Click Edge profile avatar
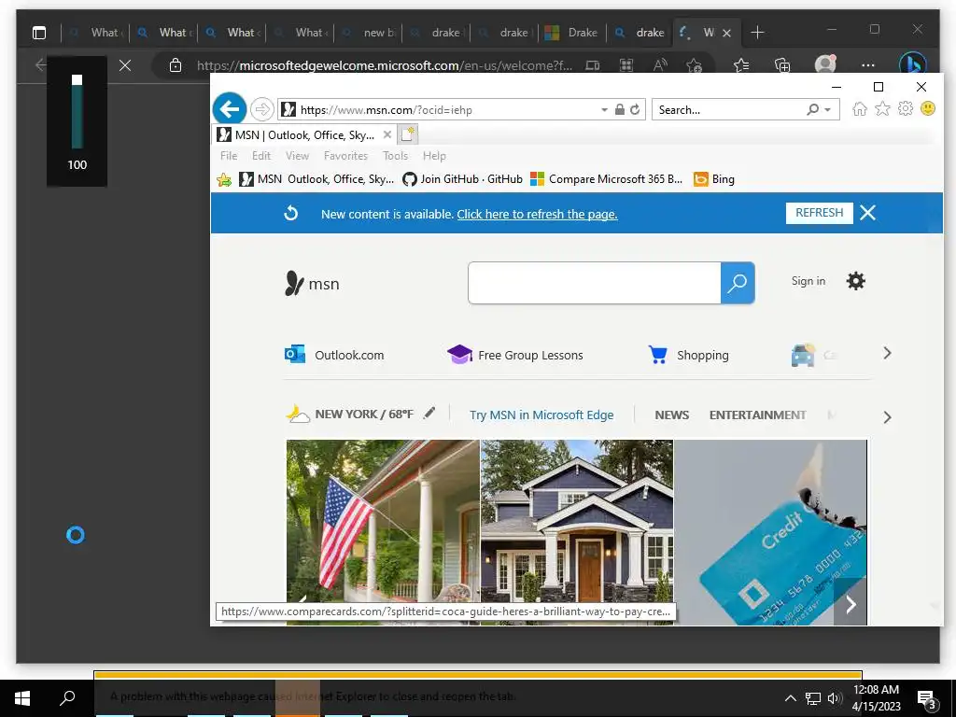The height and width of the screenshot is (717, 956). click(825, 64)
